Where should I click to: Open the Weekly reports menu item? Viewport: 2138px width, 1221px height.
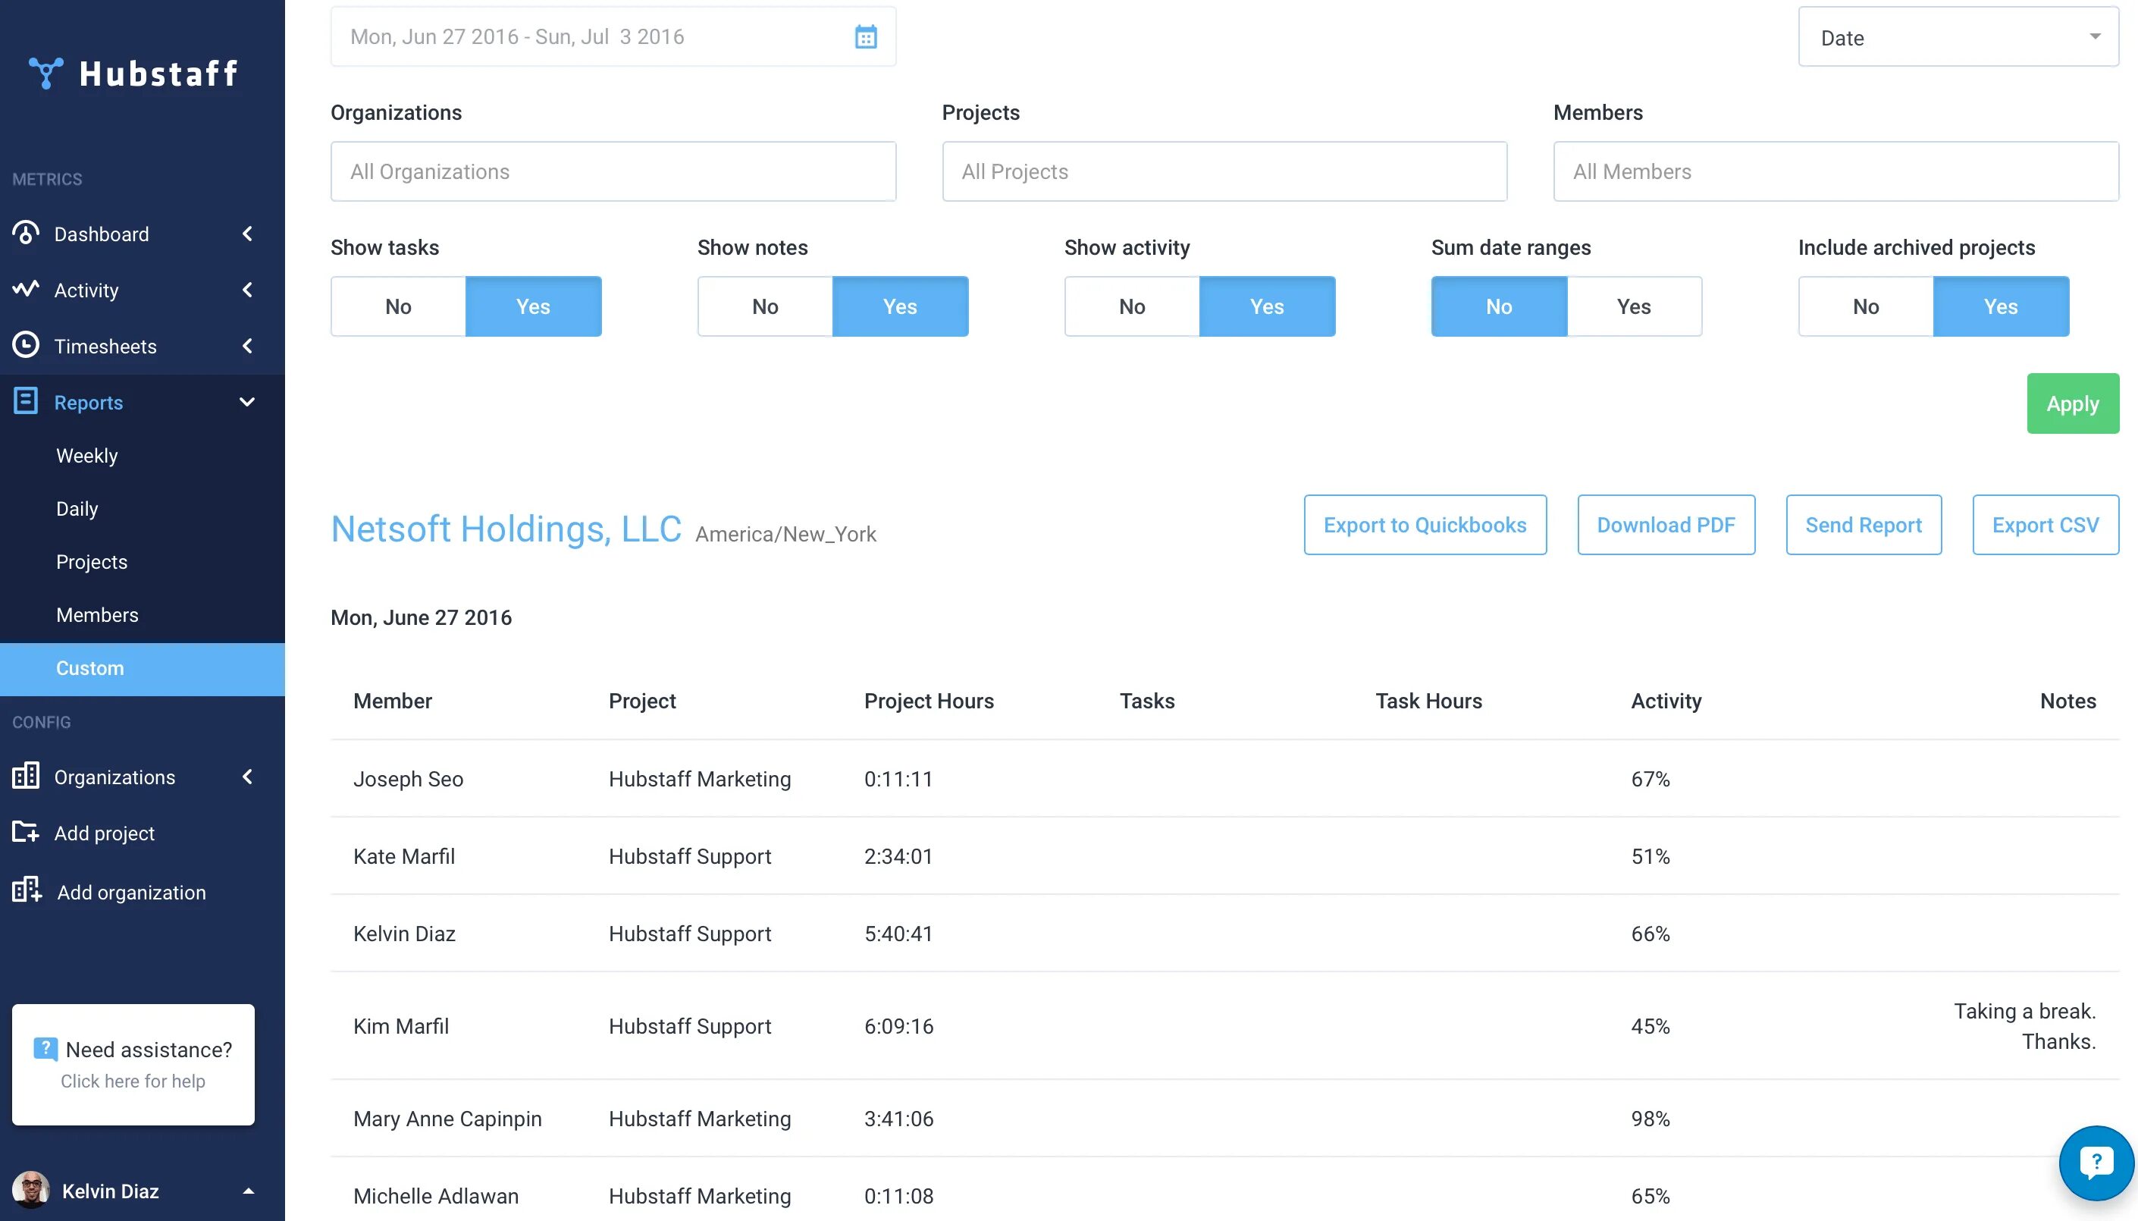(87, 455)
